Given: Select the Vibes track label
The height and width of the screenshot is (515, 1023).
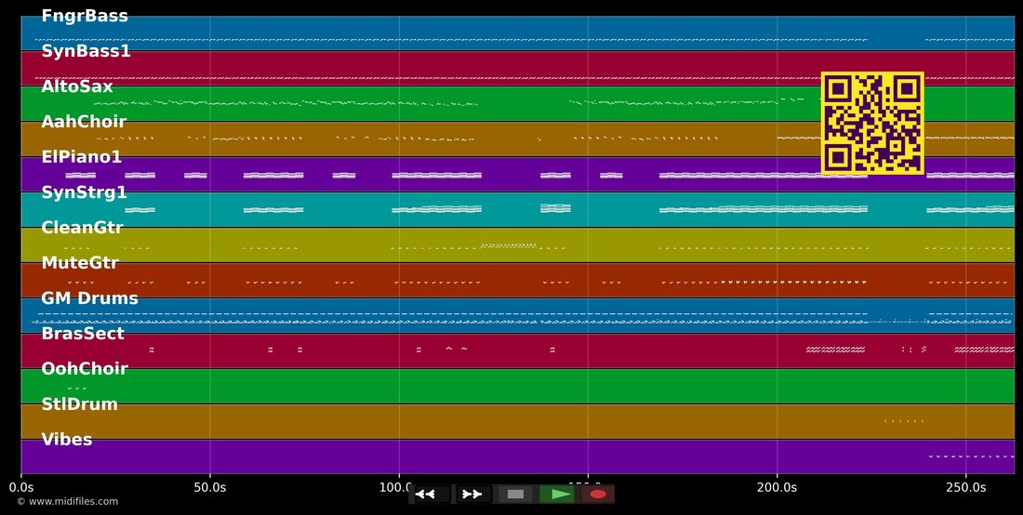Looking at the screenshot, I should click(67, 440).
